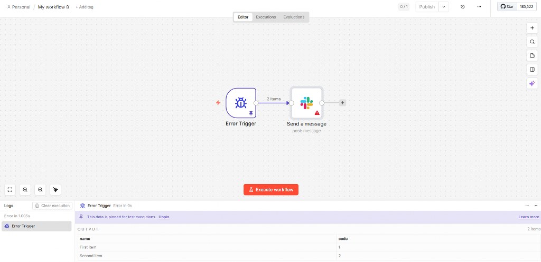Image resolution: width=541 pixels, height=262 pixels.
Task: Open the canvas search node icon
Action: click(x=532, y=42)
